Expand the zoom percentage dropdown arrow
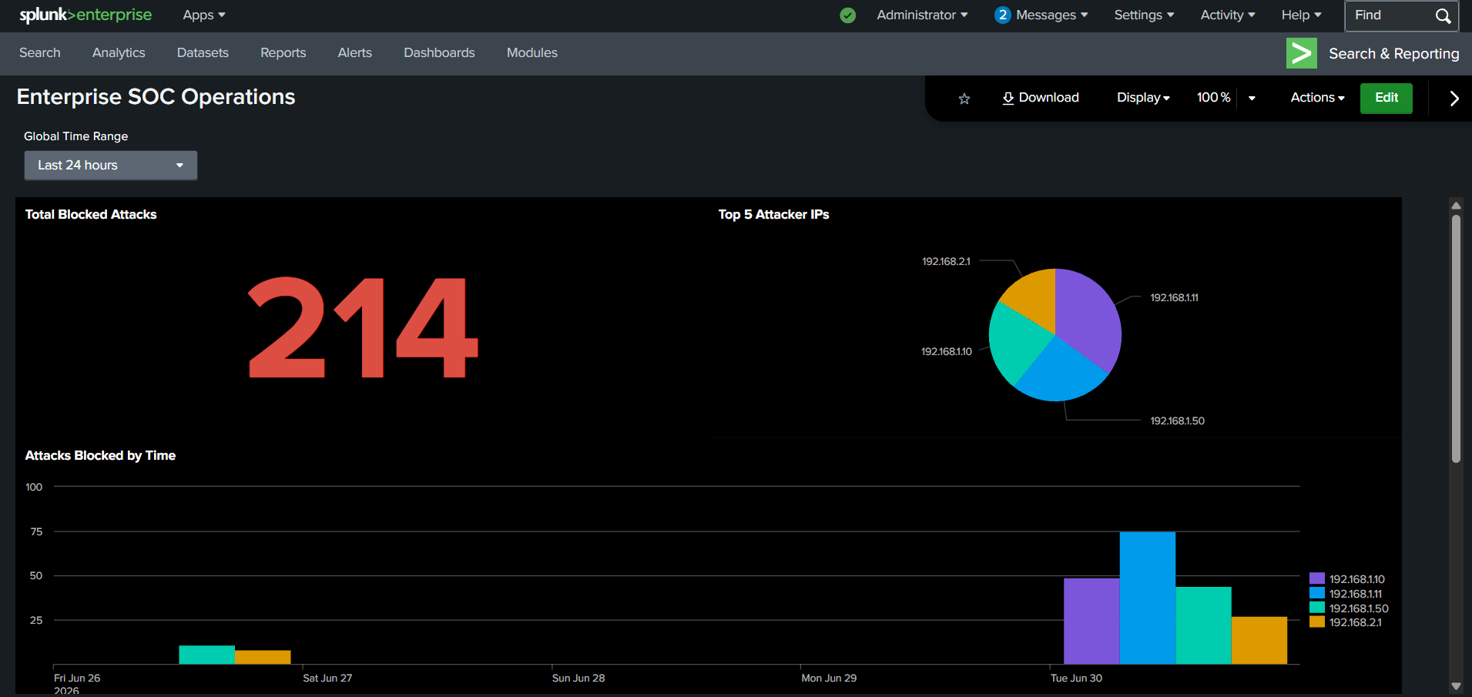The image size is (1472, 697). [1252, 99]
